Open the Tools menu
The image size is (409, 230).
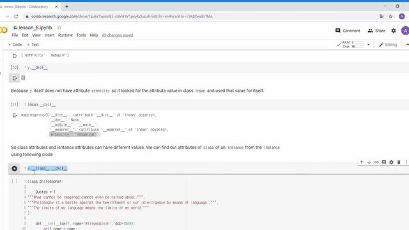click(81, 35)
